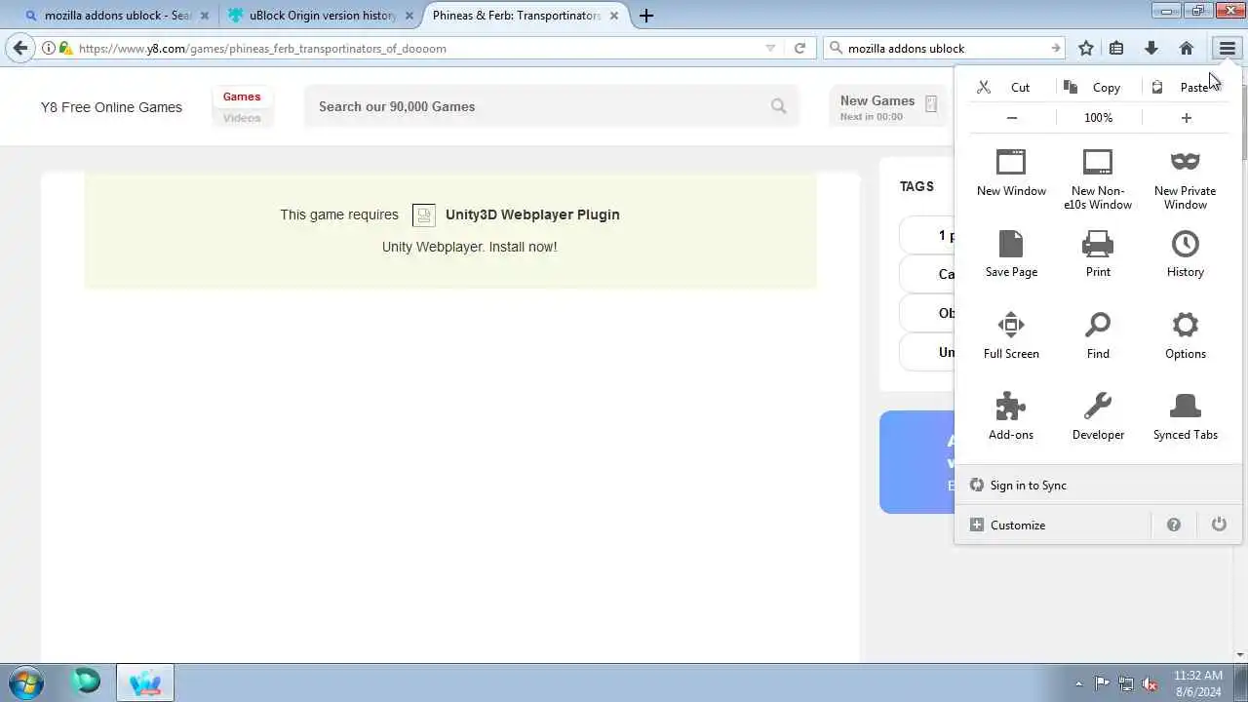Click Unity3D Webplayer Plugin link
This screenshot has height=702, width=1248.
pyautogui.click(x=532, y=214)
